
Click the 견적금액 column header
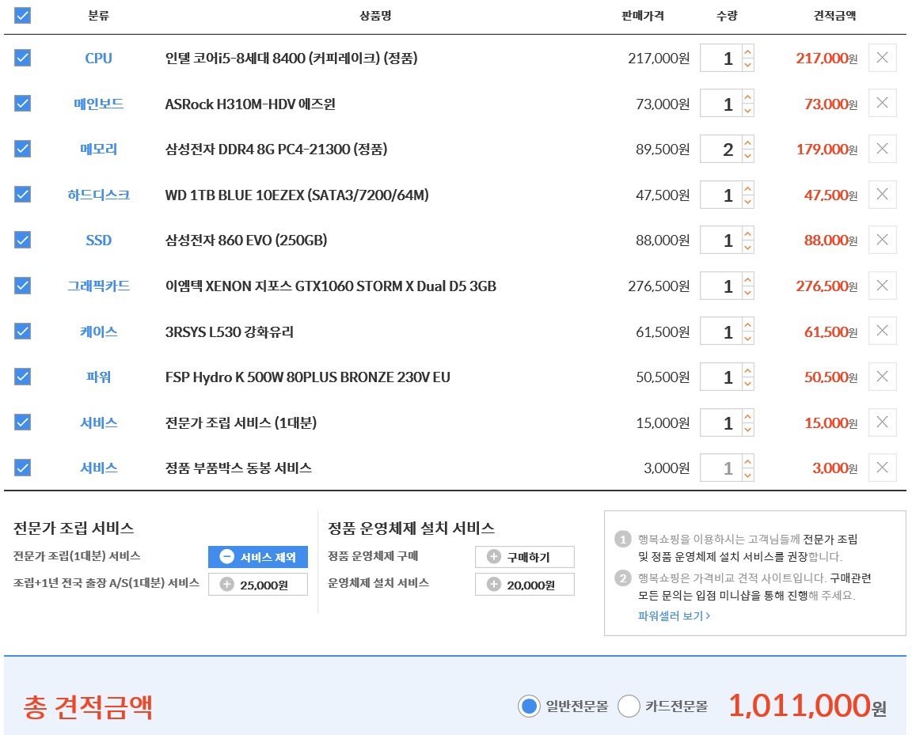tap(834, 16)
